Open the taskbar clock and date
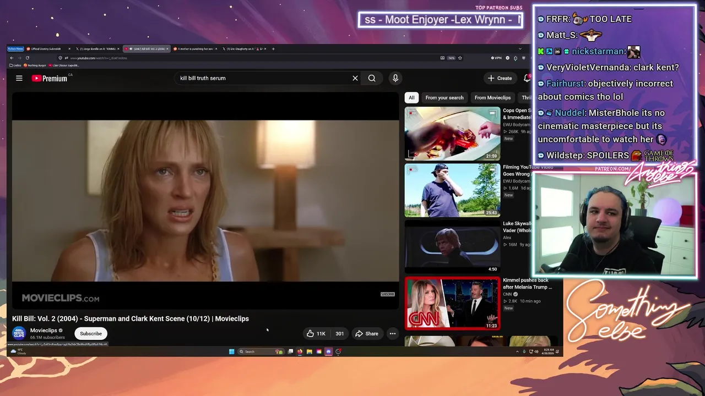705x396 pixels. (549, 351)
